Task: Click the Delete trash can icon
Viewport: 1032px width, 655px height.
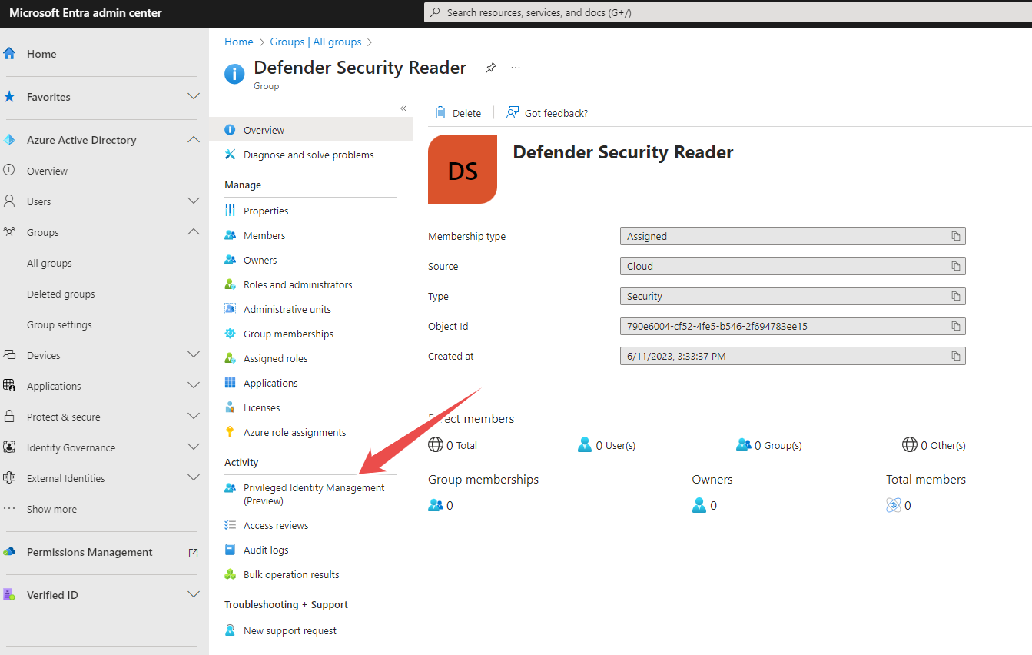Action: coord(440,113)
